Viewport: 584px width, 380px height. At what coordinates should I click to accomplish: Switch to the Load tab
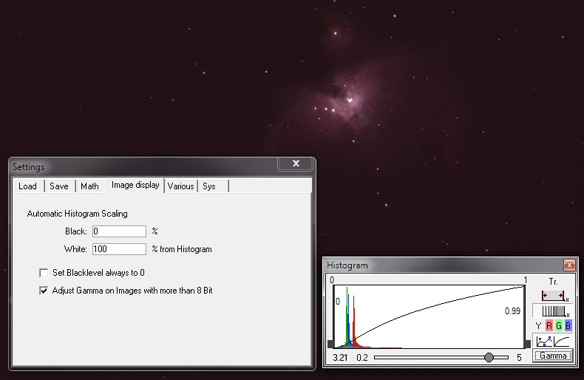[27, 186]
